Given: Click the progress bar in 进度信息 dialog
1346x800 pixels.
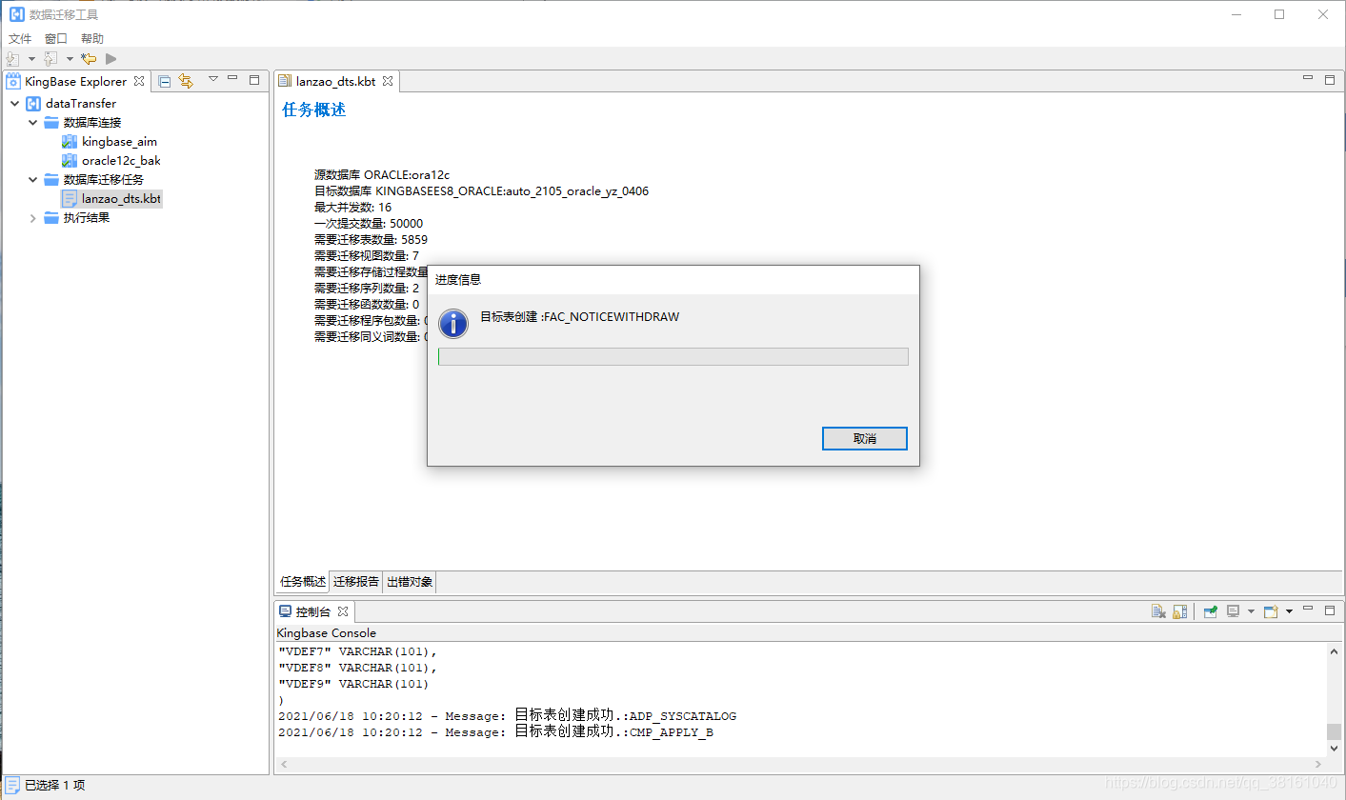Looking at the screenshot, I should 673,356.
